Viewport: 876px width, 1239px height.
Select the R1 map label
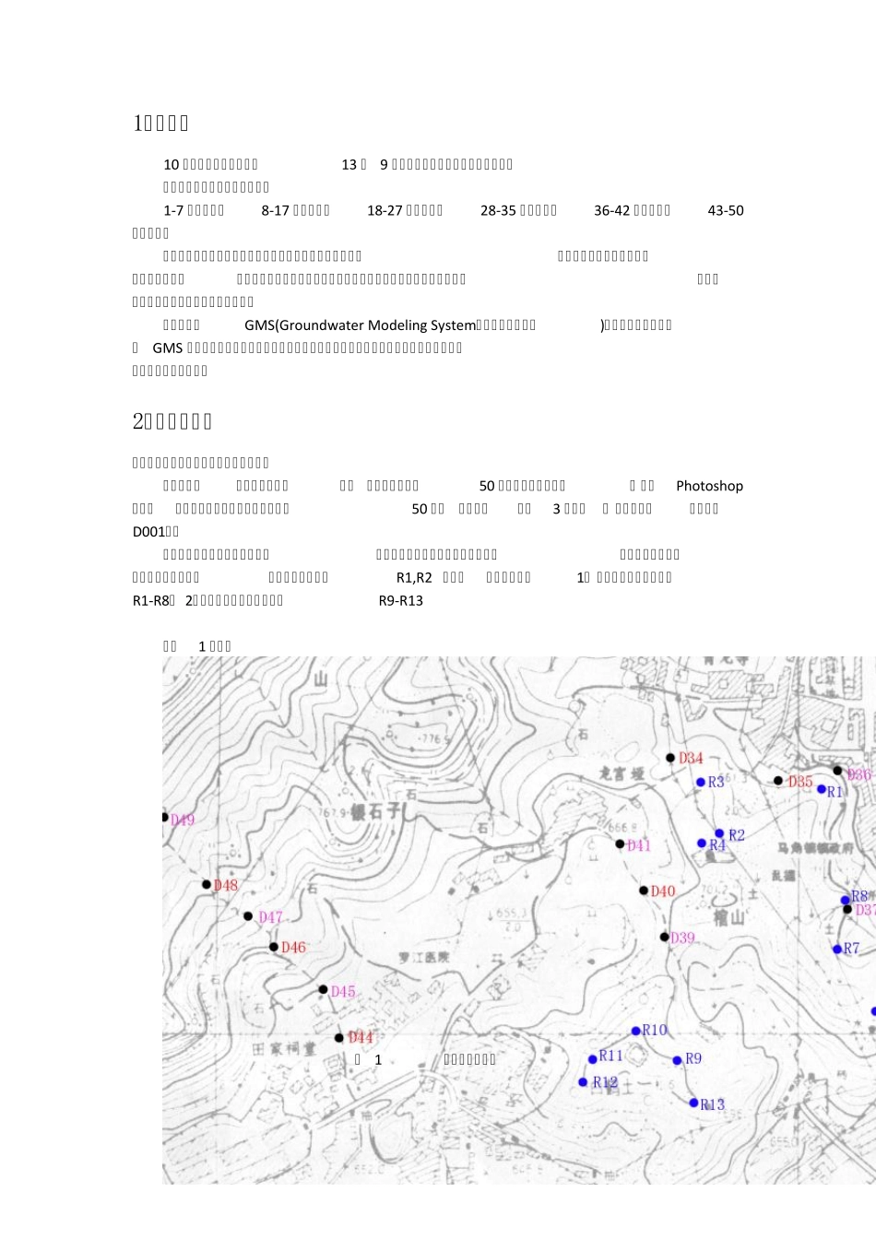pyautogui.click(x=835, y=791)
